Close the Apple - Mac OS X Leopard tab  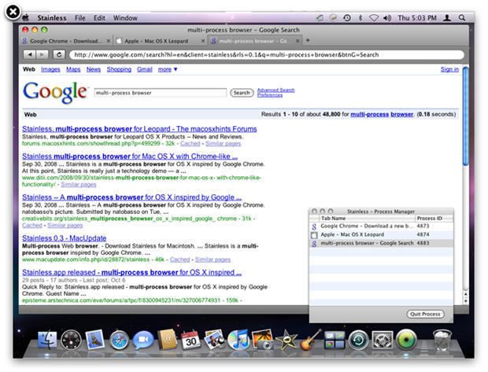pyautogui.click(x=202, y=41)
